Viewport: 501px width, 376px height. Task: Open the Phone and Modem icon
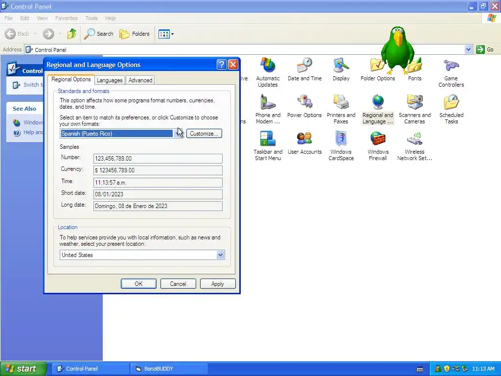click(x=268, y=109)
